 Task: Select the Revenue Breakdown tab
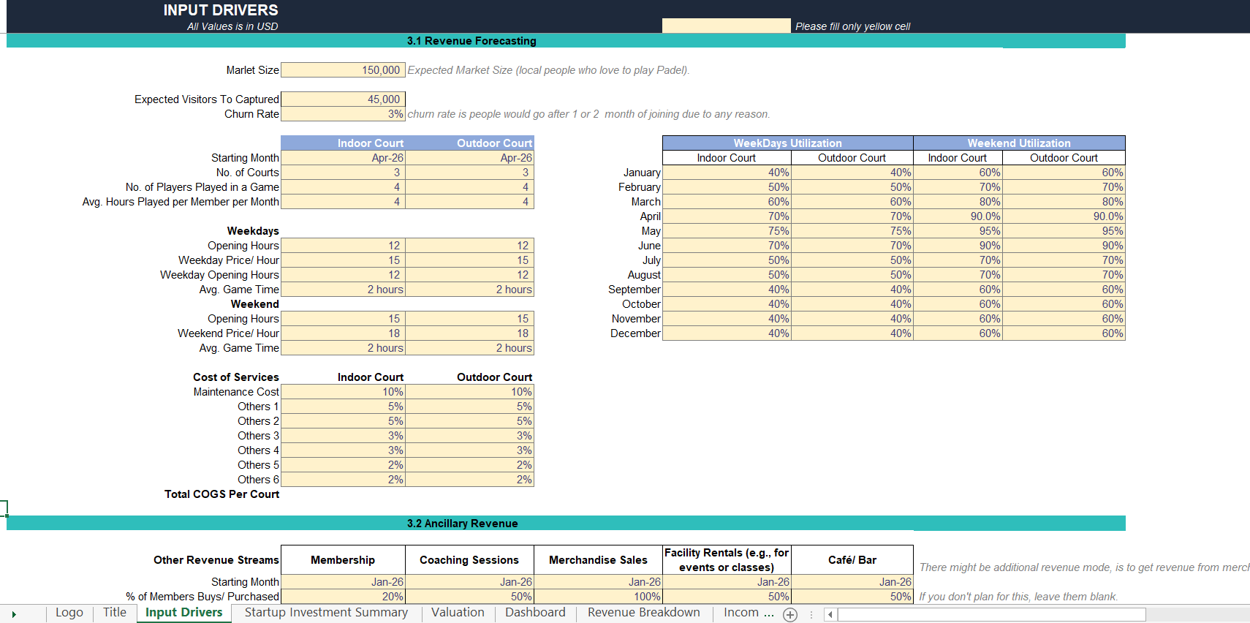point(644,613)
